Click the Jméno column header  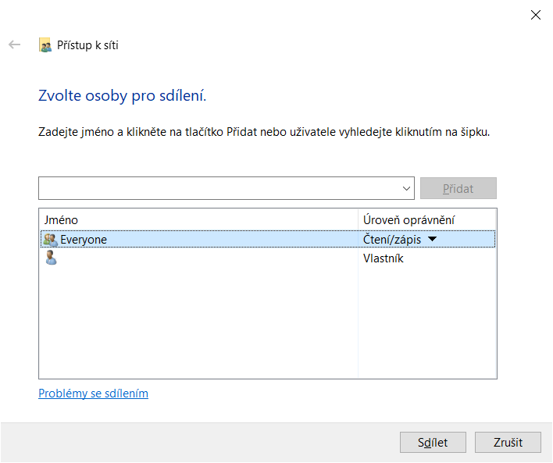tap(62, 220)
